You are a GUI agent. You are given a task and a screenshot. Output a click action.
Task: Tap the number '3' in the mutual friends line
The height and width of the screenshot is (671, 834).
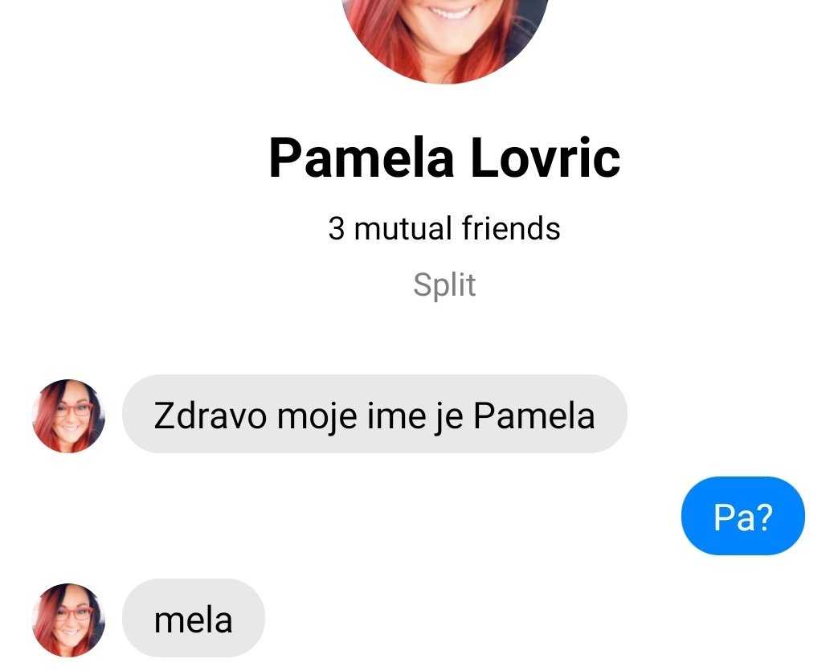pyautogui.click(x=336, y=229)
